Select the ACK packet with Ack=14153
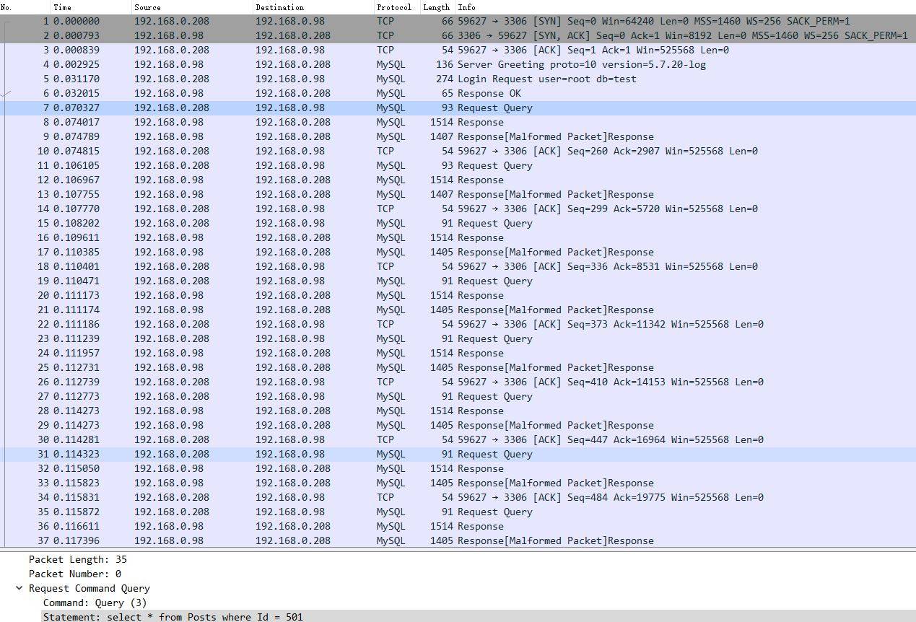 458,382
